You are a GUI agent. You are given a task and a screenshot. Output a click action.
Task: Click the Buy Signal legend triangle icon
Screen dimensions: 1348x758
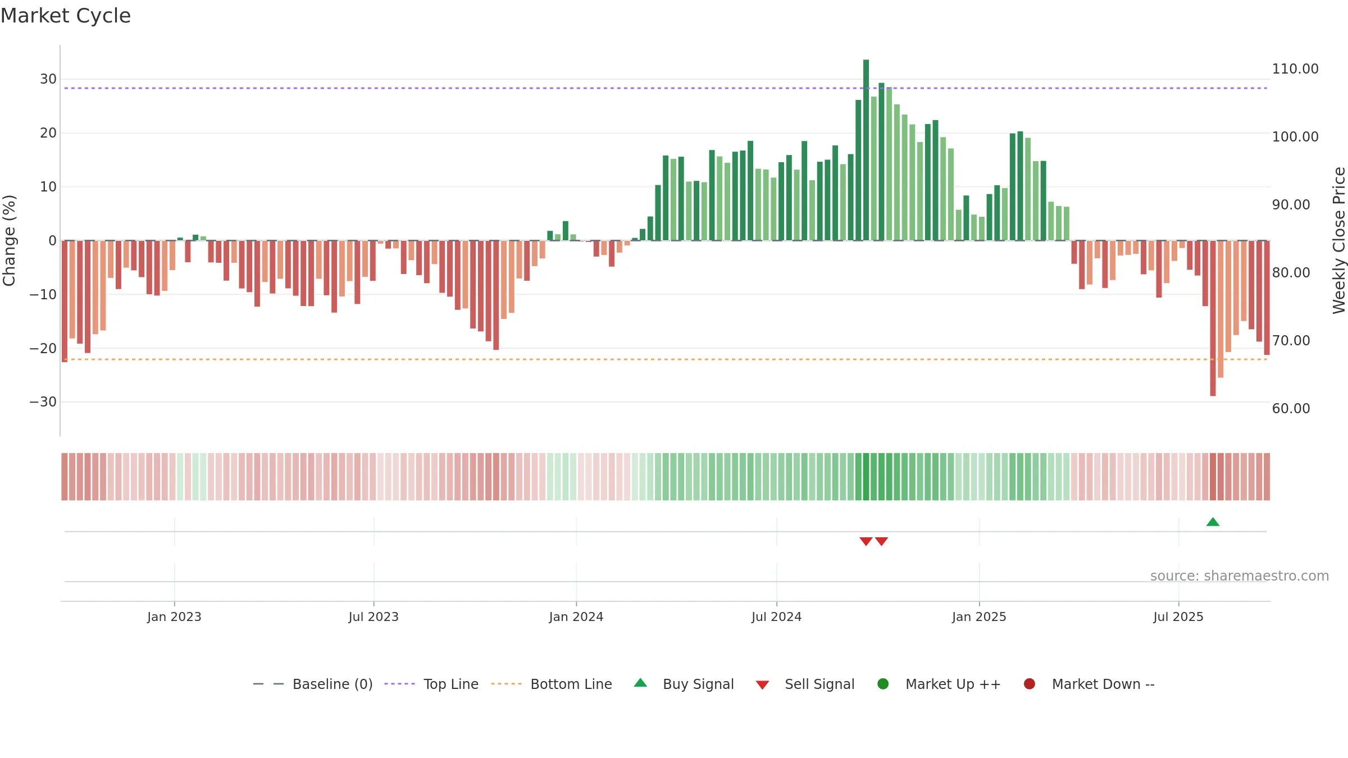click(640, 683)
